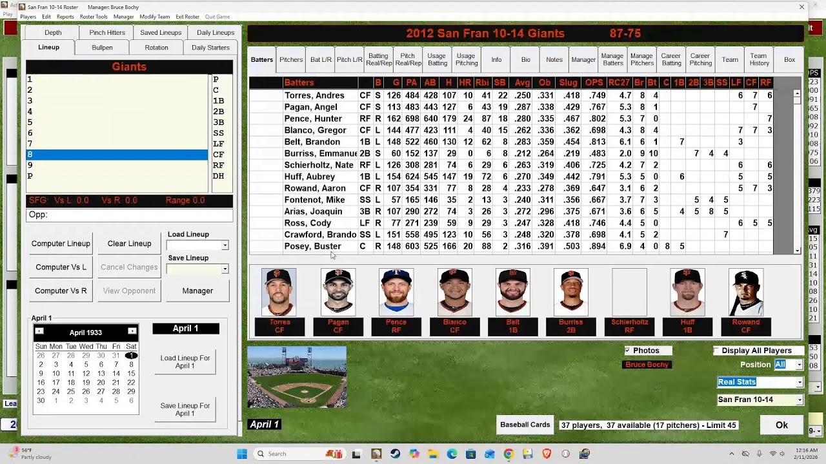Image resolution: width=826 pixels, height=464 pixels.
Task: Click Torres CF player photo
Action: point(279,293)
